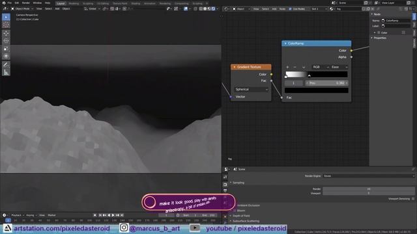Image resolution: width=417 pixels, height=234 pixels.
Task: Open the Render Engine dropdown
Action: 369,176
